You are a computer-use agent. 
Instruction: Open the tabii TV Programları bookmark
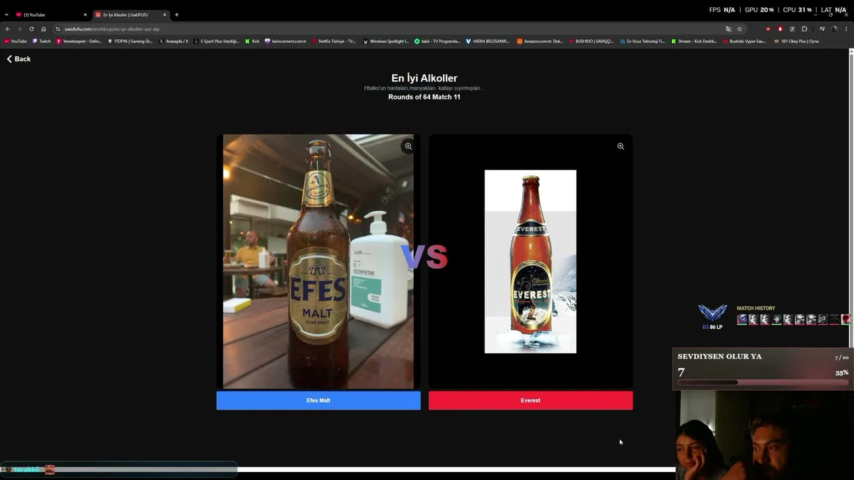point(437,41)
